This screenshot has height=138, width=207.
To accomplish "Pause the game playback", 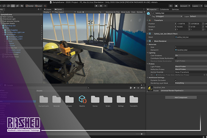I will click(101, 6).
